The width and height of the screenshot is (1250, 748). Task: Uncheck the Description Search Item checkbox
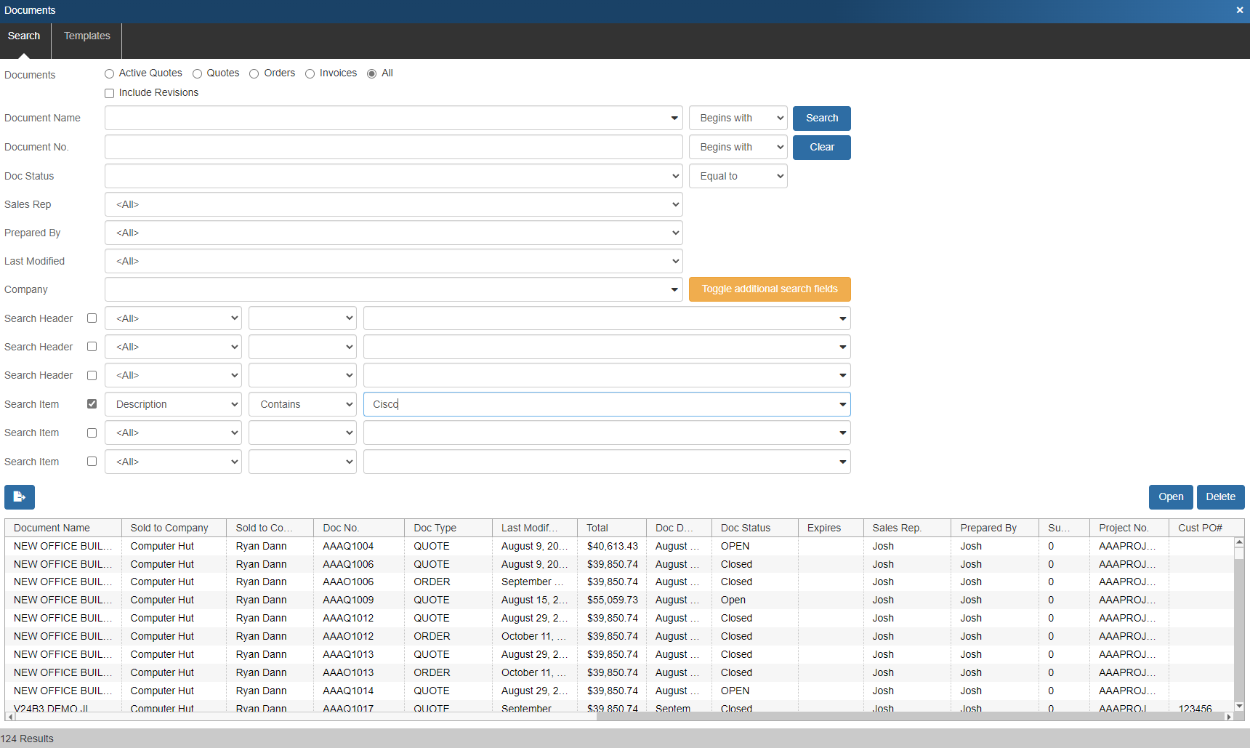click(92, 404)
